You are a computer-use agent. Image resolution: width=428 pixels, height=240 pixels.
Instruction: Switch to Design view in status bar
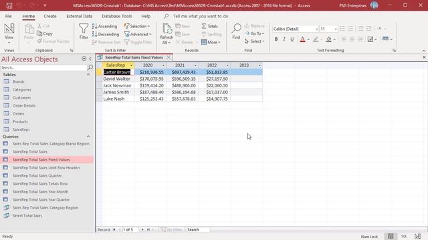417,236
